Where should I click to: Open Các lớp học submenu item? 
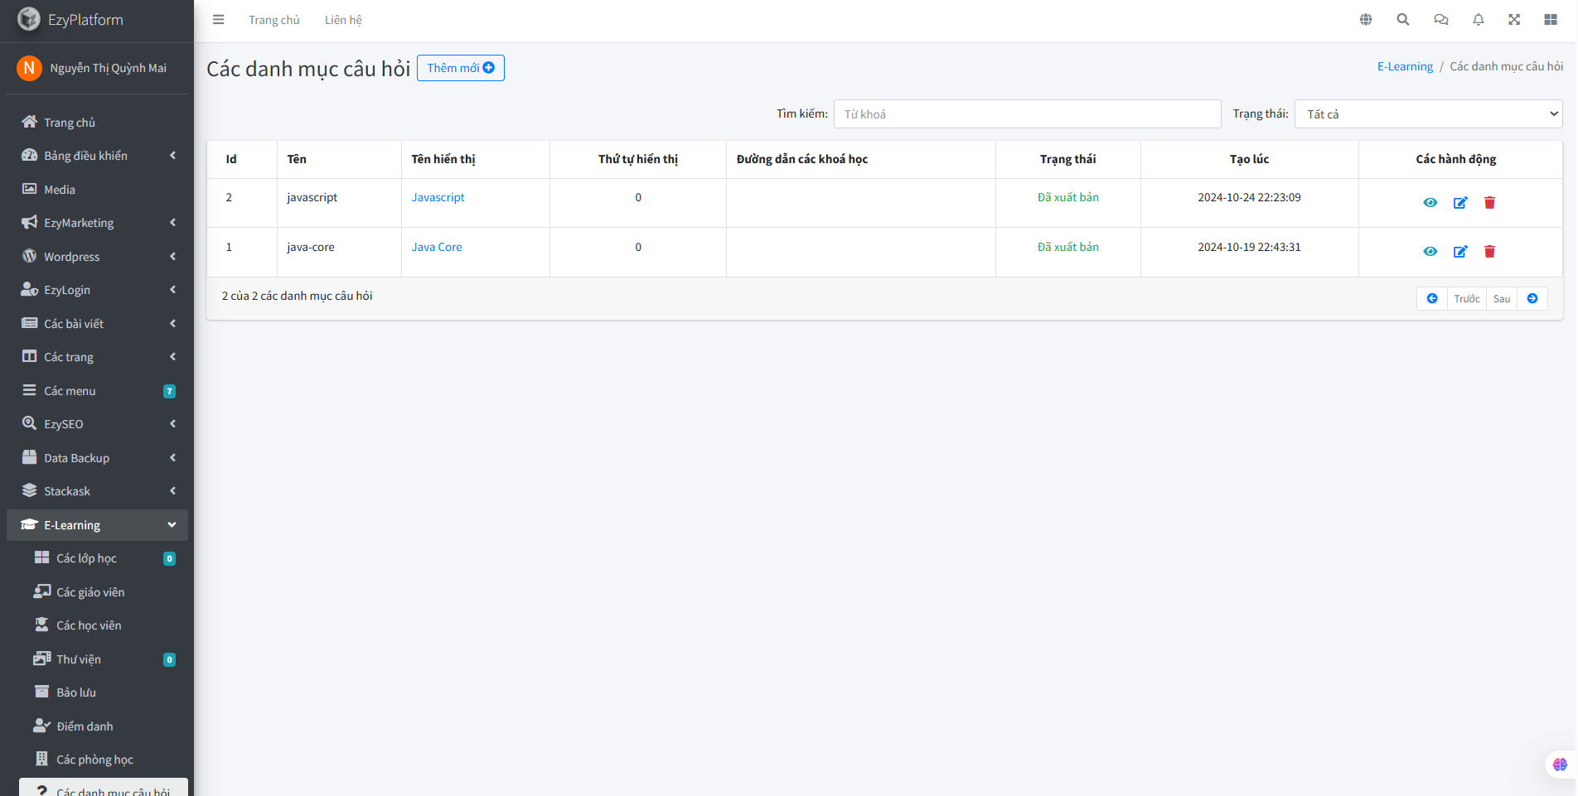[104, 558]
